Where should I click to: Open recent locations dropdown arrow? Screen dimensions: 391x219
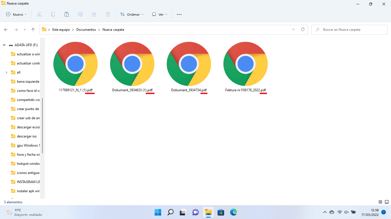25,30
